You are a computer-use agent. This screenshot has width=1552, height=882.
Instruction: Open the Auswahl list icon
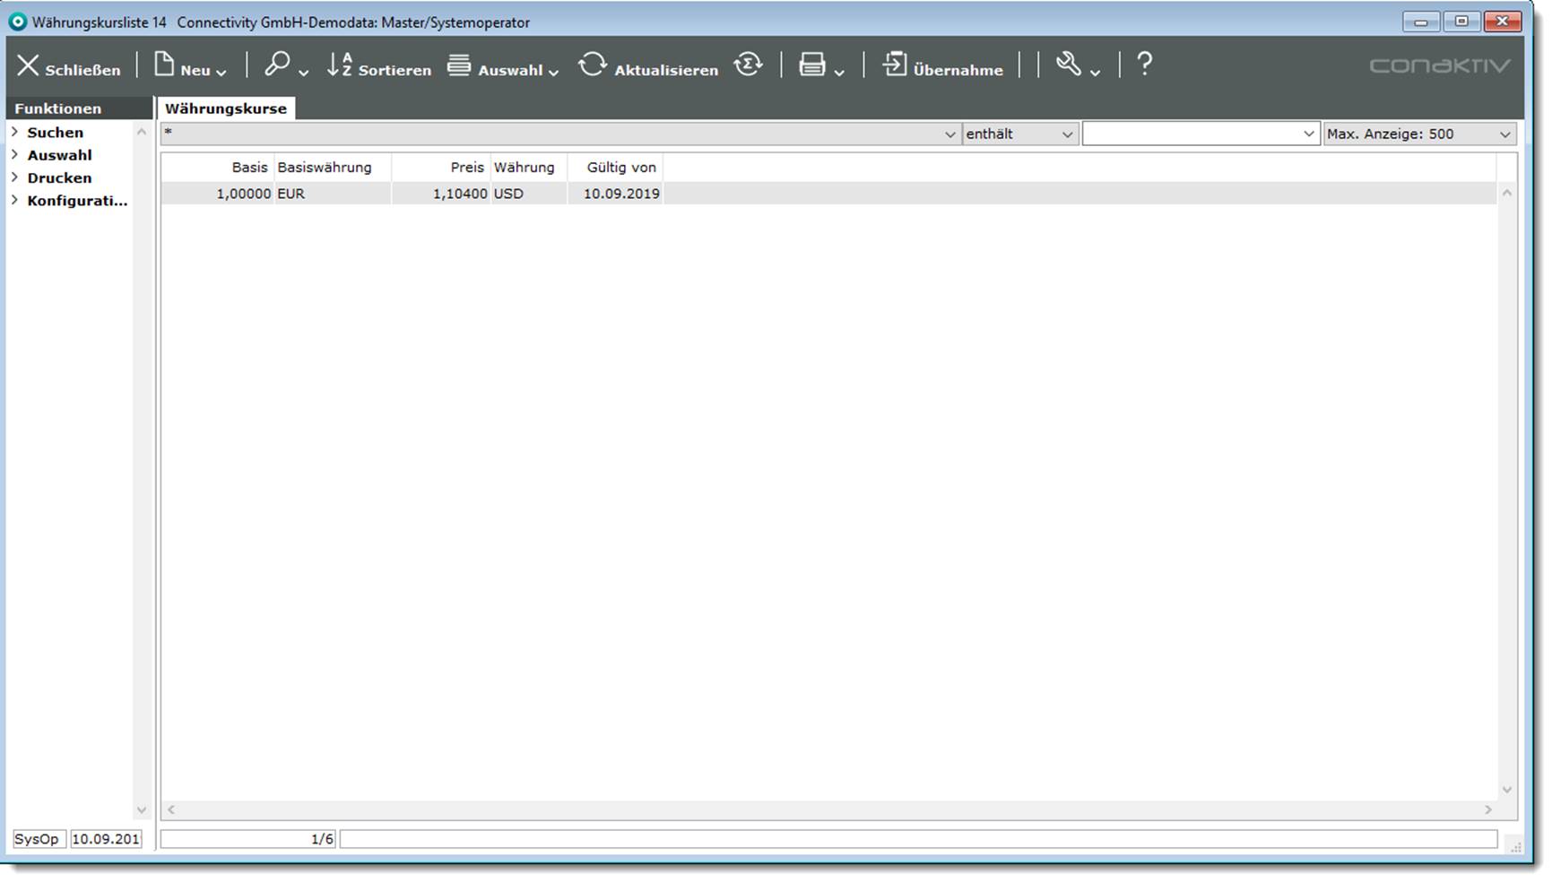(x=459, y=65)
